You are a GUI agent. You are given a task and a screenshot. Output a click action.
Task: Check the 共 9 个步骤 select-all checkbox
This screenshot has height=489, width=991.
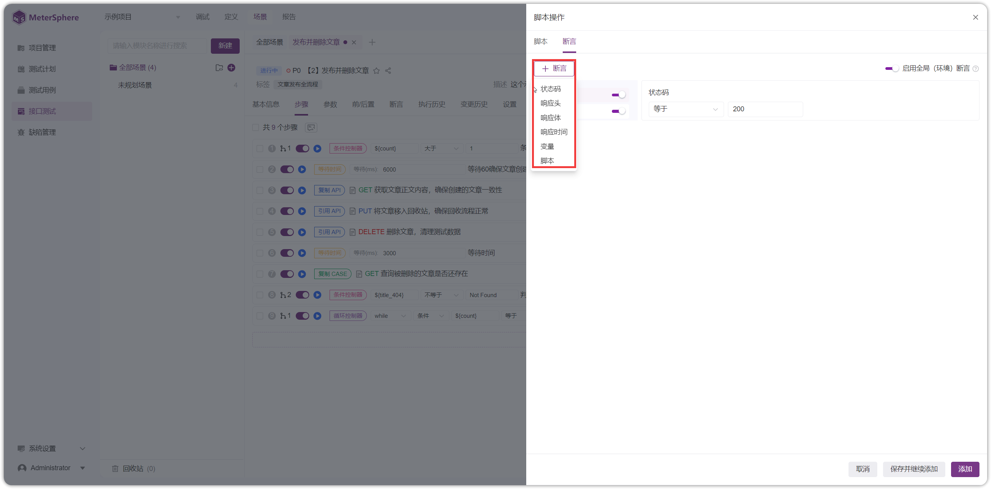(255, 127)
